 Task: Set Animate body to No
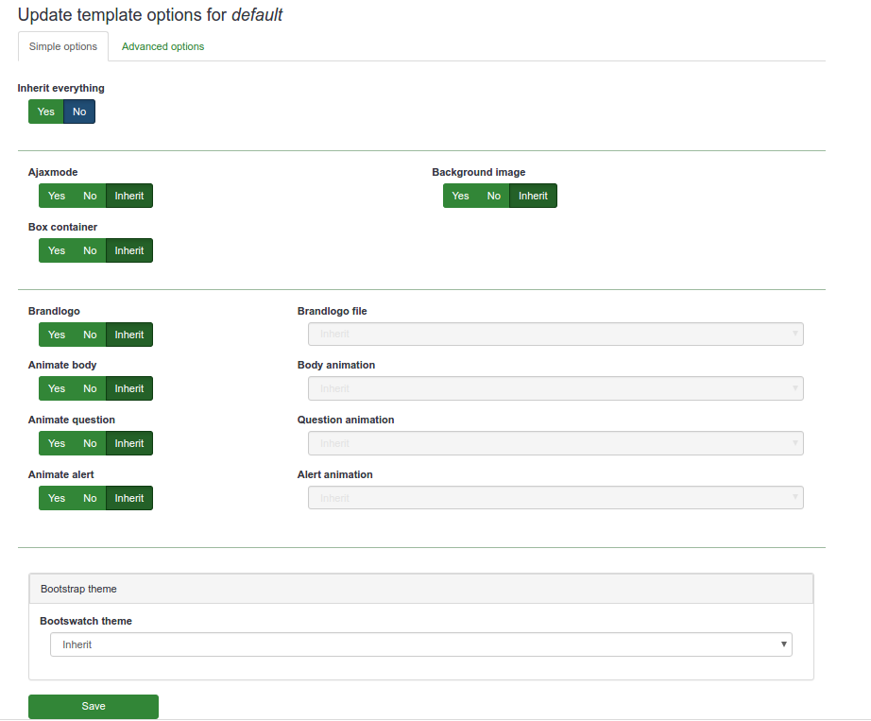click(90, 388)
